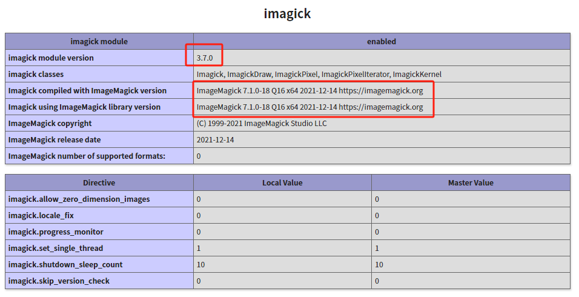Click master value of imagick.shutdown_sleep_count

pos(379,264)
